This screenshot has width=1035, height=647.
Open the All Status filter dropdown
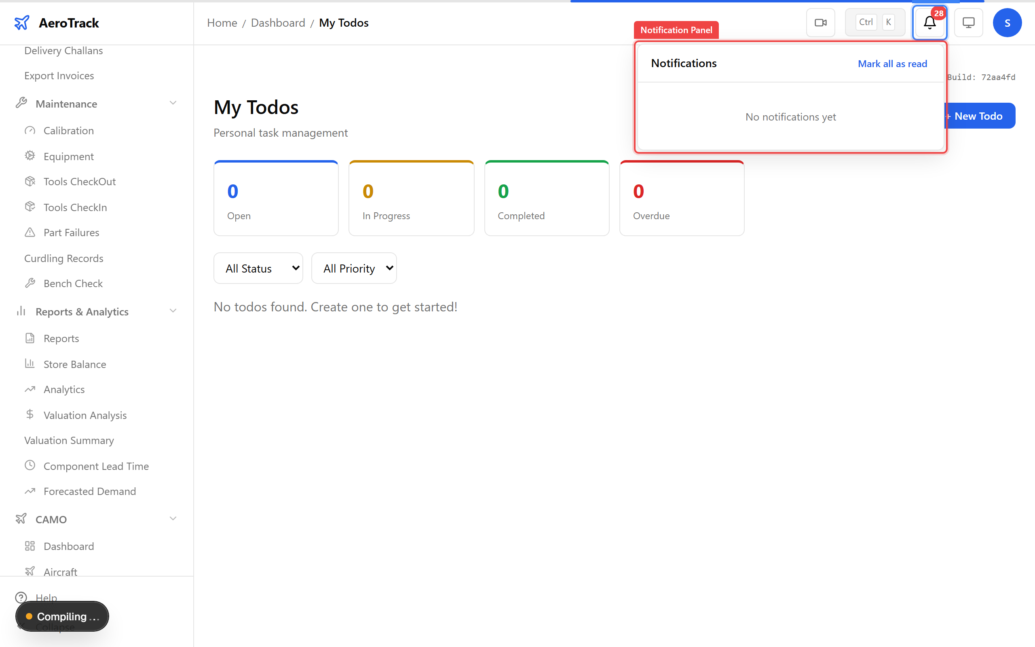click(x=258, y=268)
